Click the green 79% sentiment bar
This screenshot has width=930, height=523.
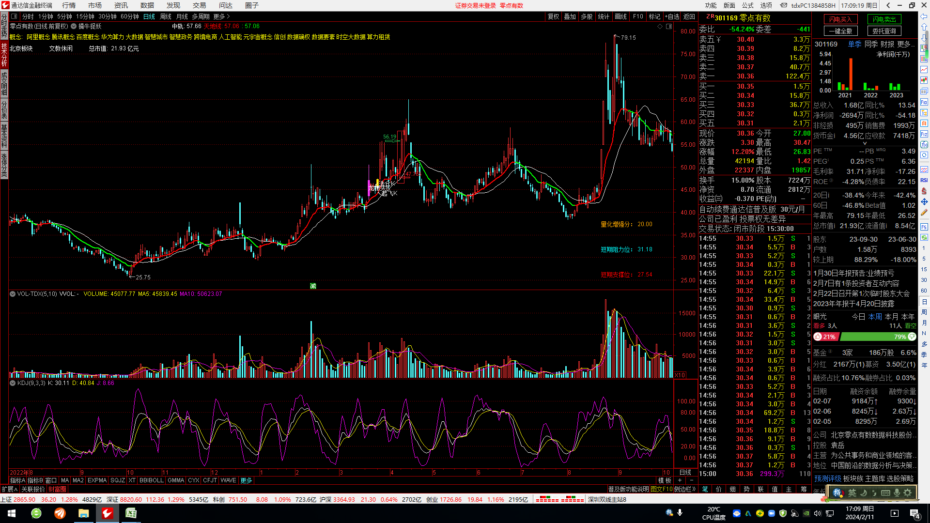[878, 337]
